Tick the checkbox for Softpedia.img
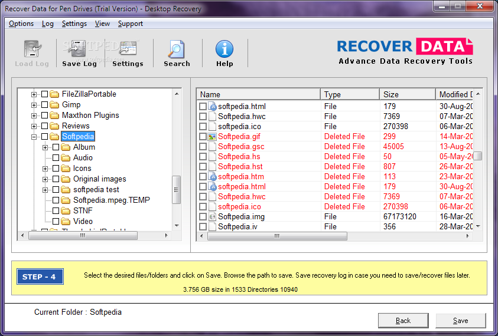The width and height of the screenshot is (498, 336). point(203,217)
